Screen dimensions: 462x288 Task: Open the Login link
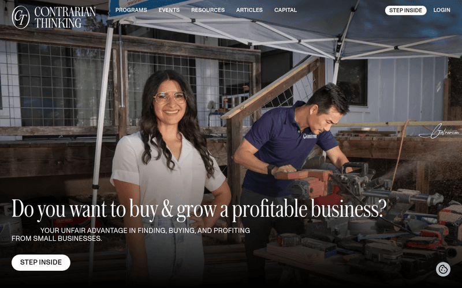click(441, 10)
